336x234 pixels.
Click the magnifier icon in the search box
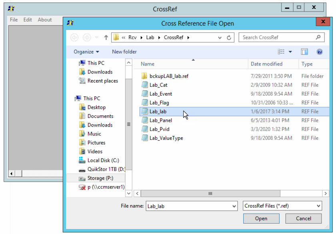pos(318,37)
